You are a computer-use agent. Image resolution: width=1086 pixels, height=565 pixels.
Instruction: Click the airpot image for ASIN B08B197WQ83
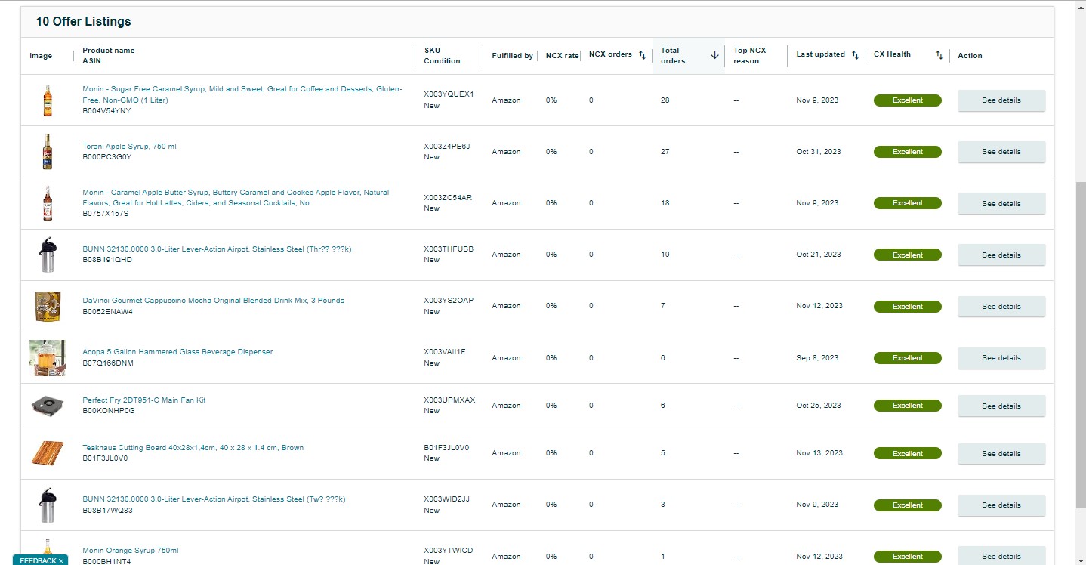point(48,505)
